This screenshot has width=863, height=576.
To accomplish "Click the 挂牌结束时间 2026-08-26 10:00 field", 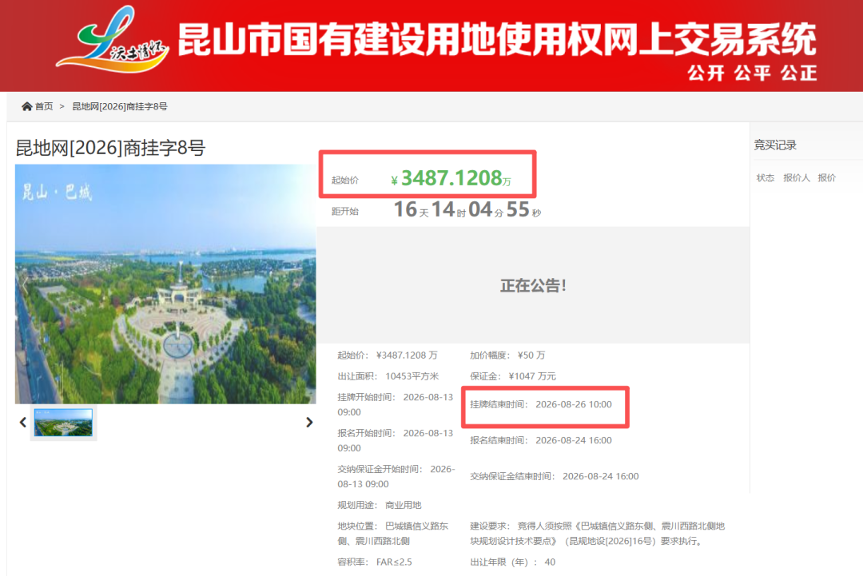I will click(546, 407).
